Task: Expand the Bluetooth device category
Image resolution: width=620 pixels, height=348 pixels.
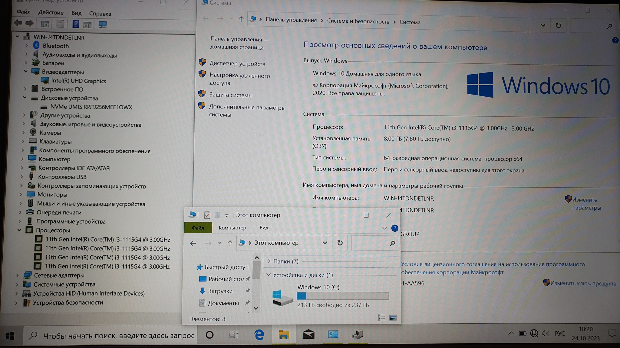Action: 27,46
